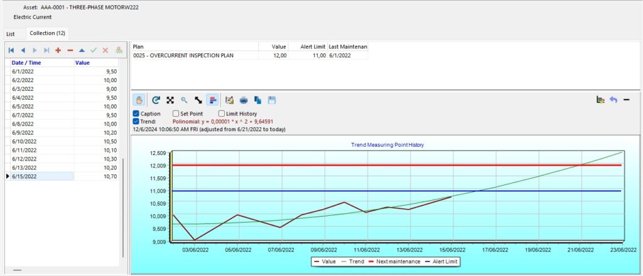
Task: Print the chart
Action: (x=244, y=100)
